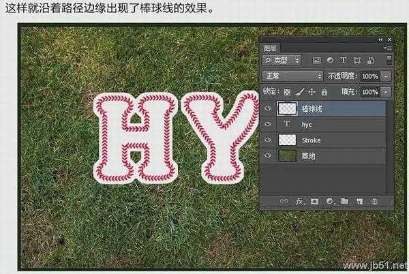409x274 pixels.
Task: Expand the 不透明度 opacity dropdown arrow
Action: click(x=387, y=76)
